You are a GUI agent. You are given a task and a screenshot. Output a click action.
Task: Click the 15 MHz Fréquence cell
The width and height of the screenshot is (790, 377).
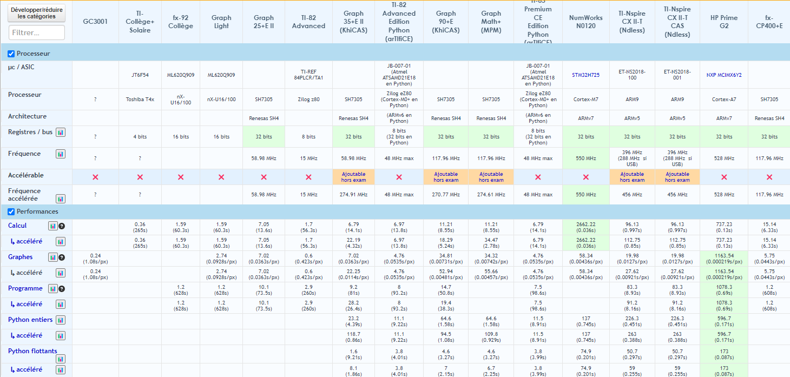point(308,158)
